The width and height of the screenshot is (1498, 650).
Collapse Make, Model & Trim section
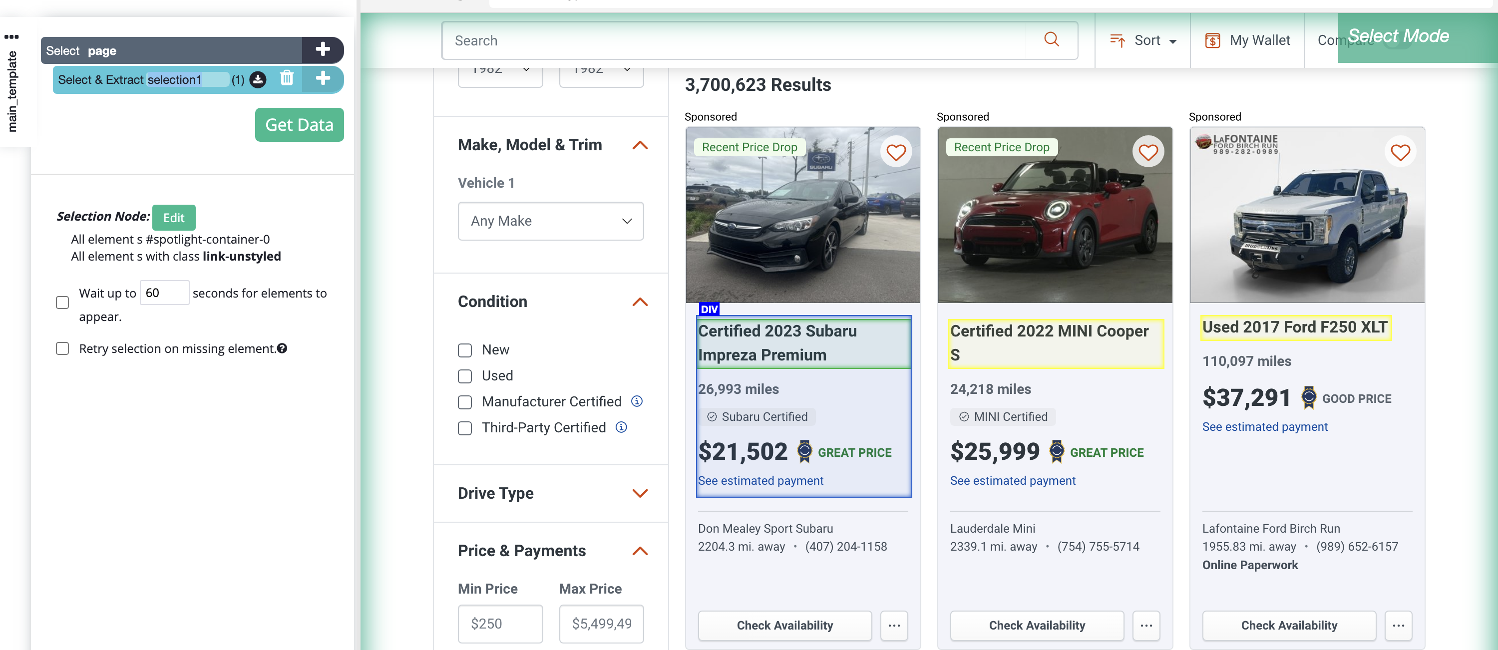click(x=640, y=145)
